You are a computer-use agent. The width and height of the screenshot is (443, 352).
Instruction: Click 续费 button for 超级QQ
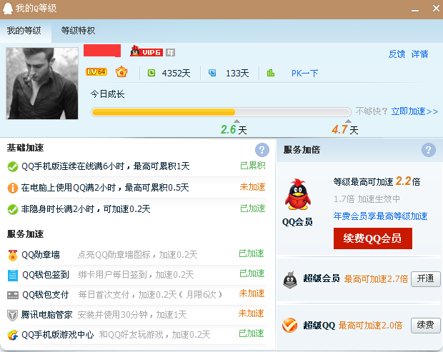pyautogui.click(x=425, y=325)
